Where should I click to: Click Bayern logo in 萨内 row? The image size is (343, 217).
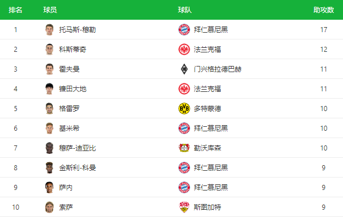pos(184,187)
